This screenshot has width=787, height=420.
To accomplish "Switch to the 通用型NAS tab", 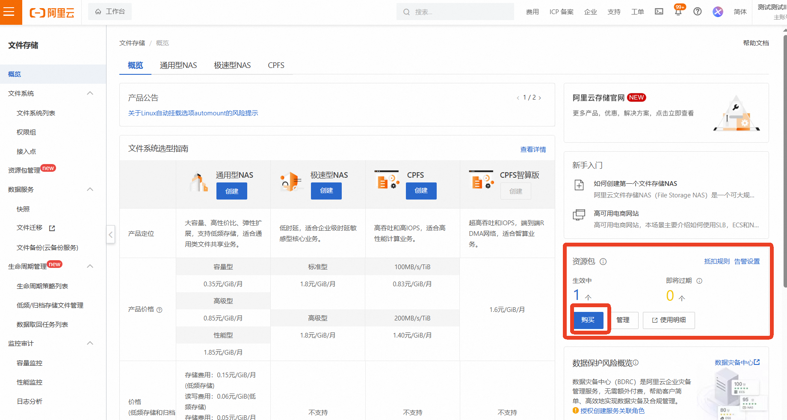I will click(178, 65).
